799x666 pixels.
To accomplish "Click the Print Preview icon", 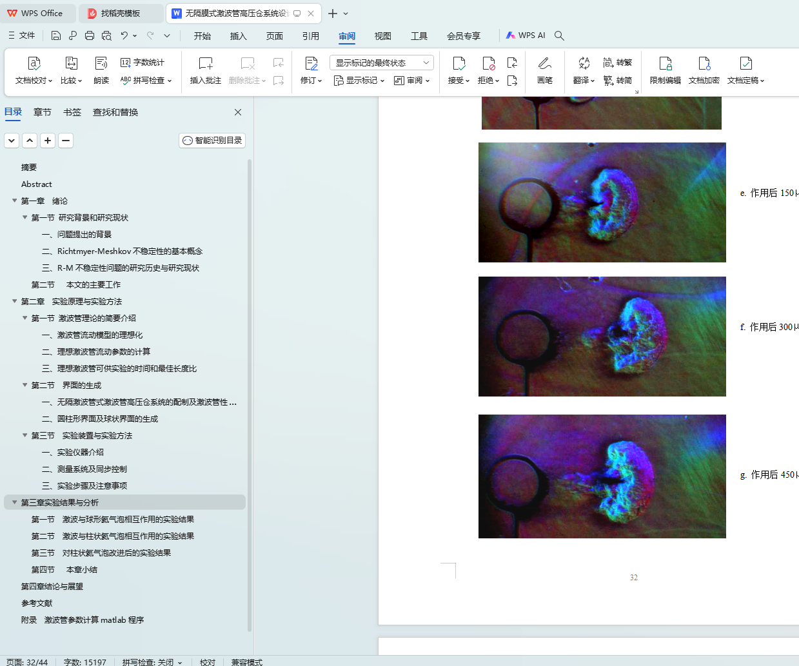I will point(106,35).
